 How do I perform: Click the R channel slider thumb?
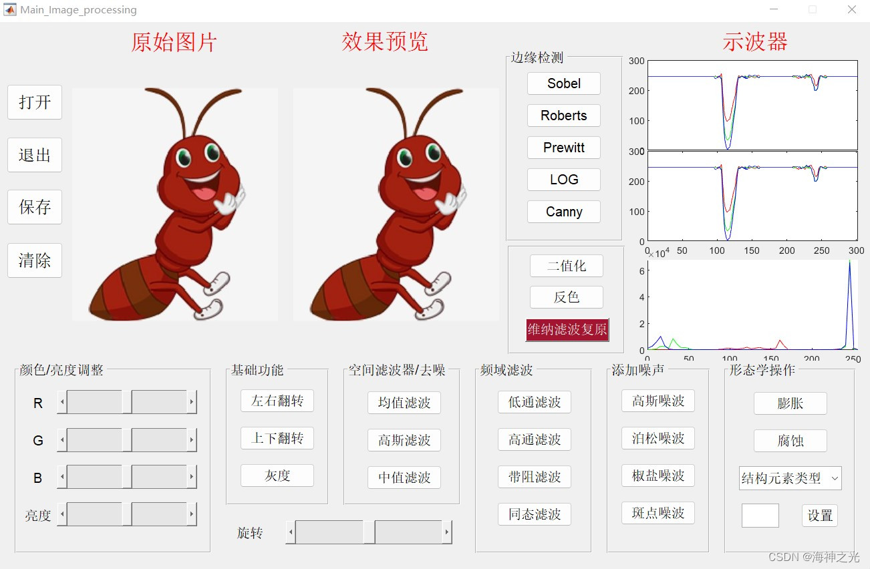pyautogui.click(x=127, y=402)
